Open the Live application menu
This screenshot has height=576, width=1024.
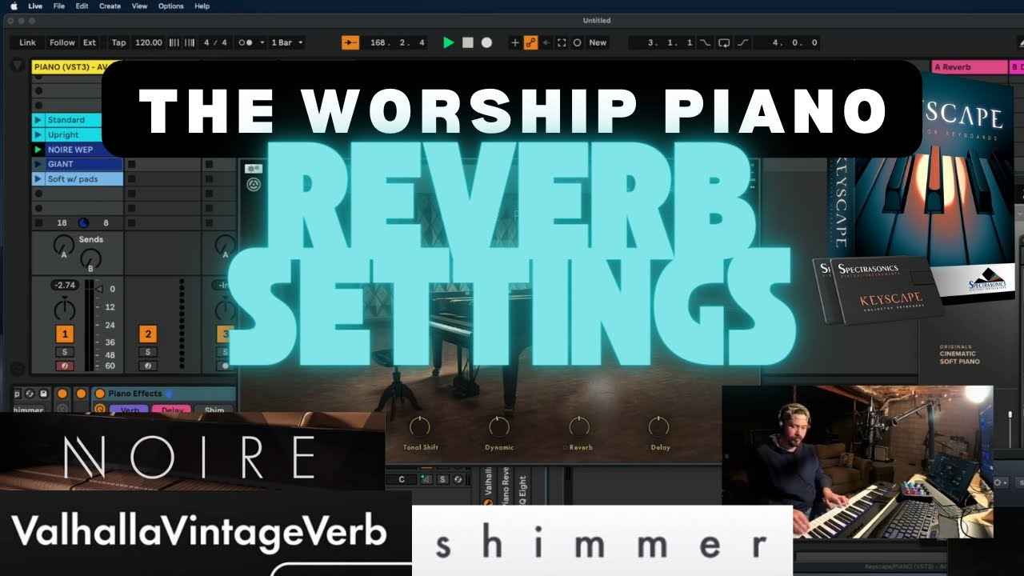coord(35,6)
